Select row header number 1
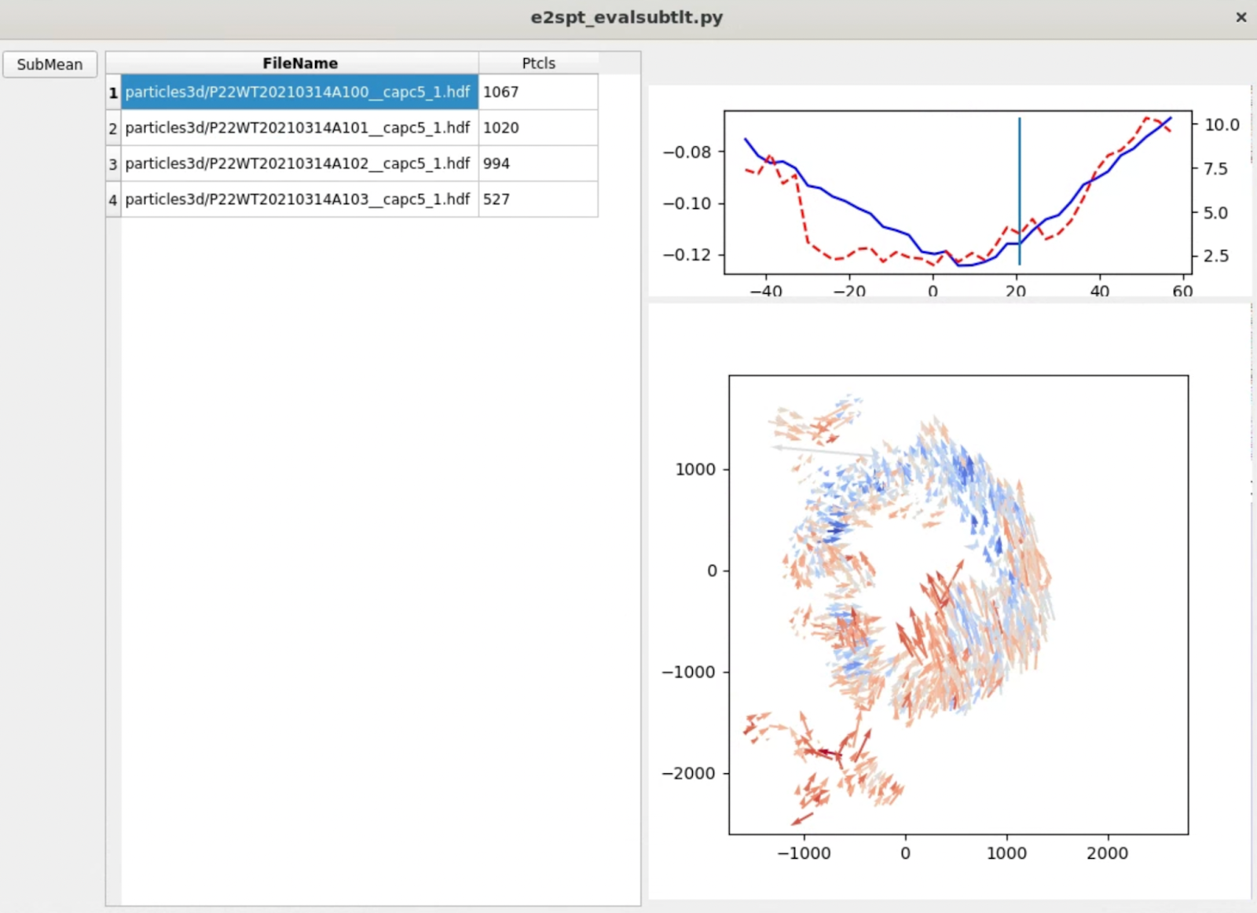The image size is (1257, 913). pyautogui.click(x=113, y=93)
